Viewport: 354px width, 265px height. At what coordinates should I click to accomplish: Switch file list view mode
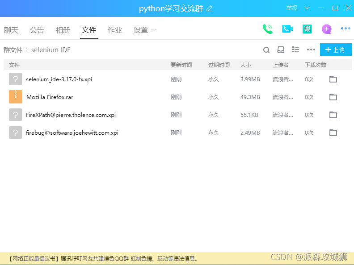(295, 50)
